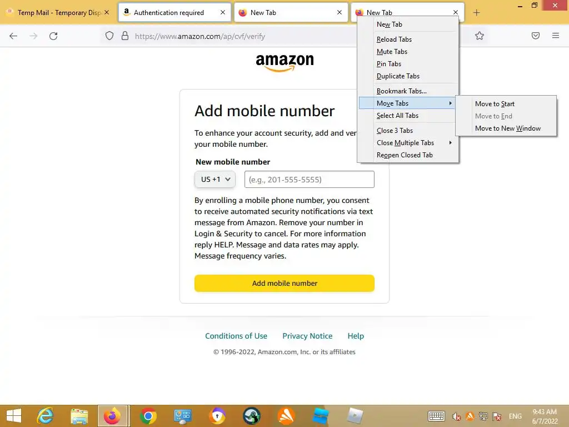
Task: Open Windows Start menu
Action: tap(14, 416)
